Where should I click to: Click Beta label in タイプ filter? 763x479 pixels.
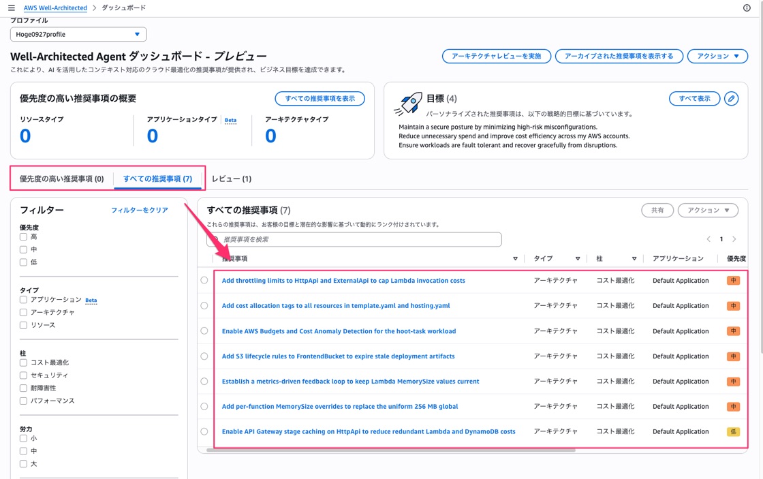point(91,300)
